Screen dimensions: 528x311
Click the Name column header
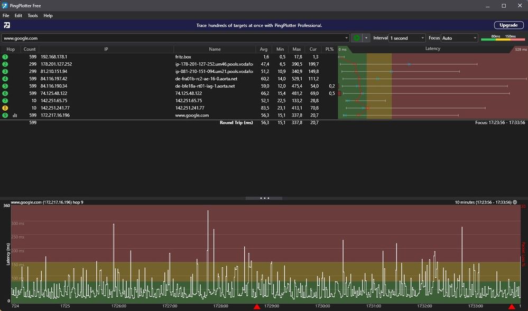(215, 49)
